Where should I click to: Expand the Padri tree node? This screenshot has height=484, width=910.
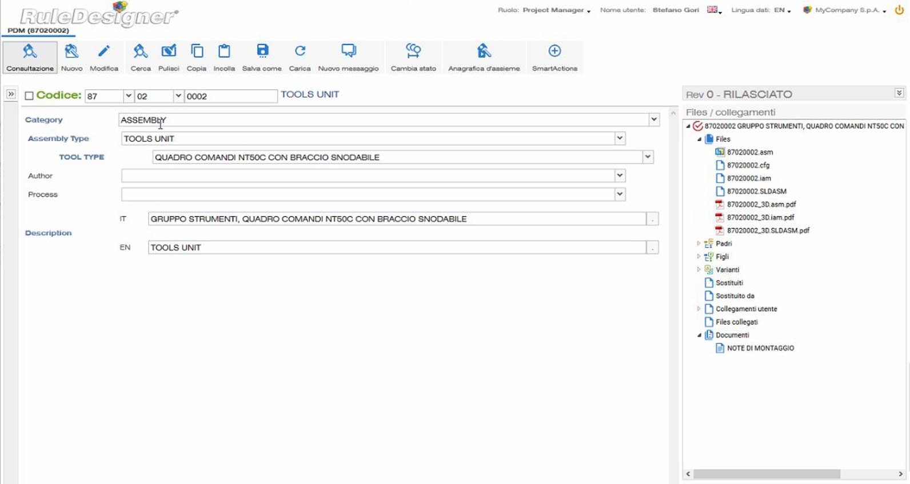pos(699,243)
